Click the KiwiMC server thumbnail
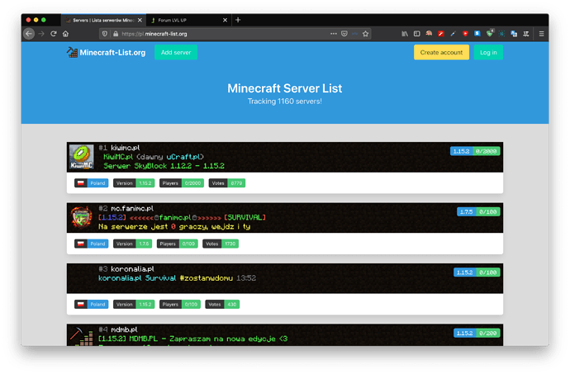The image size is (570, 374). [x=82, y=157]
